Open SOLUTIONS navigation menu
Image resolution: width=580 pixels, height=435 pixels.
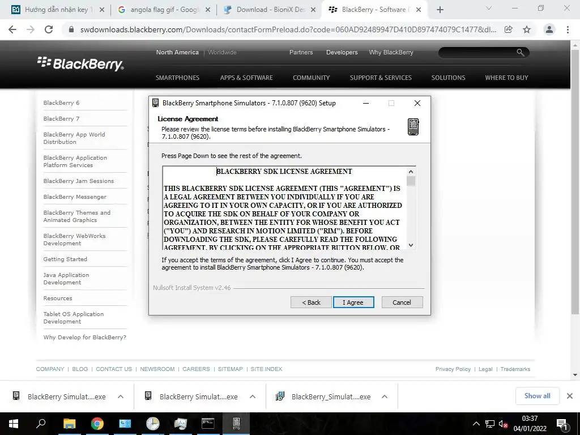(x=448, y=78)
